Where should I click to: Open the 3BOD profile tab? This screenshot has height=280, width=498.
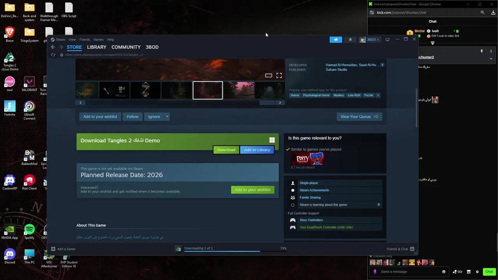point(152,47)
